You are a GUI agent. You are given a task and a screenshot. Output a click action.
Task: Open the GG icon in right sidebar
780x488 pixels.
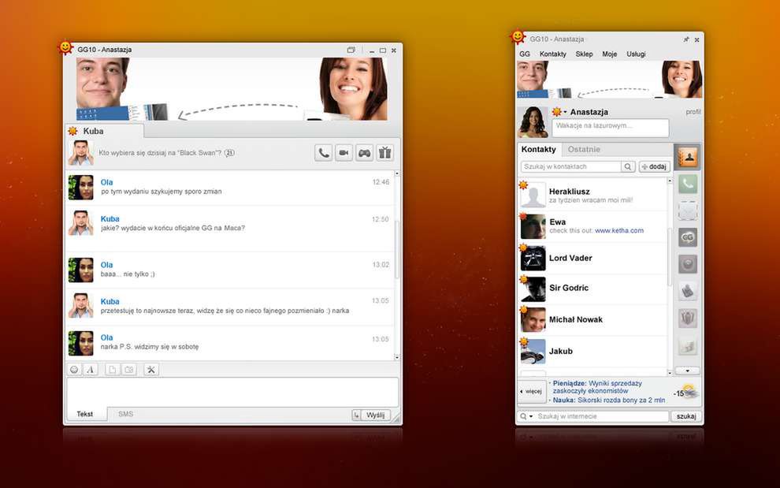point(688,237)
